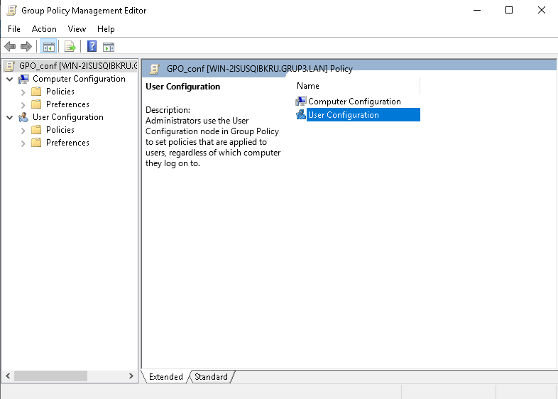This screenshot has width=558, height=399.
Task: Open the Action menu
Action: click(x=44, y=29)
